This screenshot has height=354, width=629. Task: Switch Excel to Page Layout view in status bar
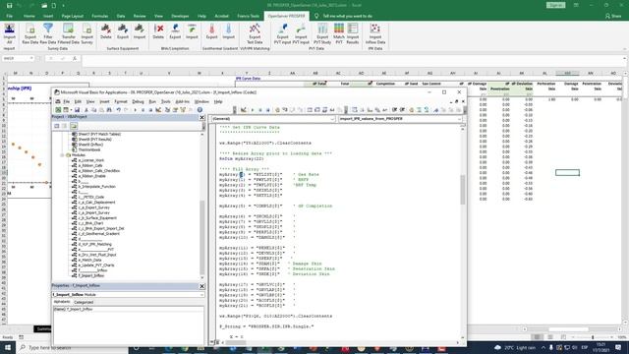click(x=550, y=337)
